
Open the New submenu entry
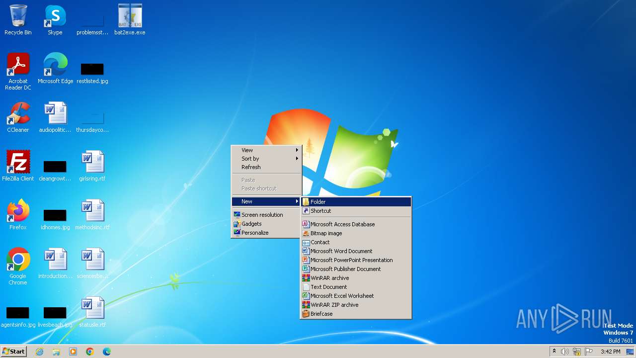coord(266,201)
